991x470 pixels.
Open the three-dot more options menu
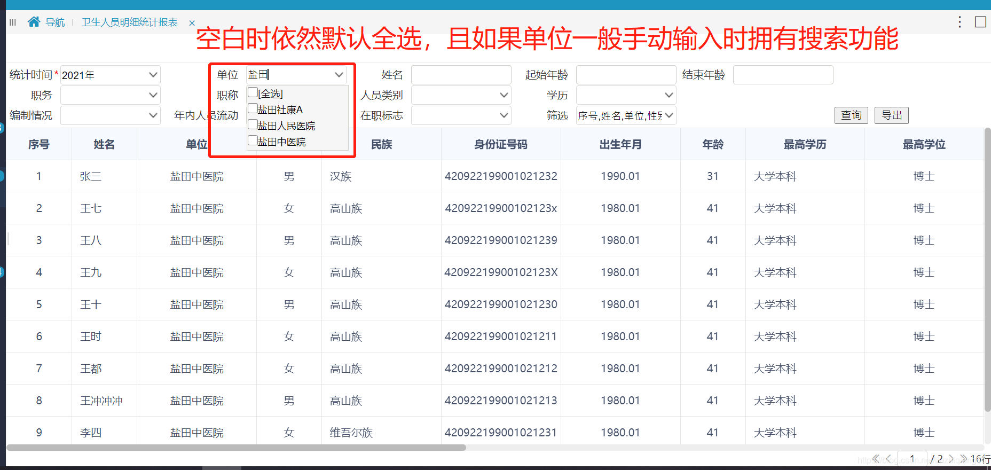click(x=959, y=22)
